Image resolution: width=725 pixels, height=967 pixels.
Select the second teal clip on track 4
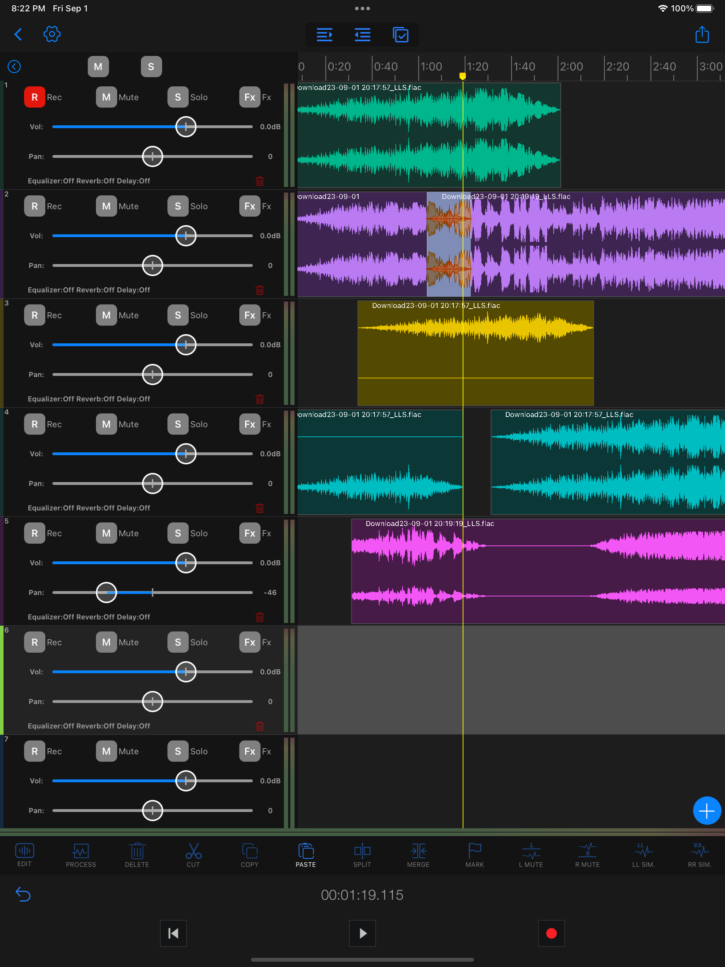[608, 462]
